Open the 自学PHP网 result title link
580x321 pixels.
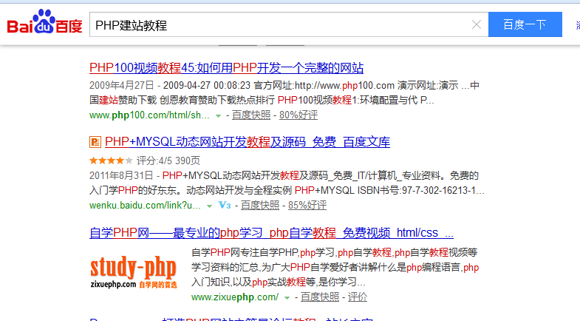[271, 233]
